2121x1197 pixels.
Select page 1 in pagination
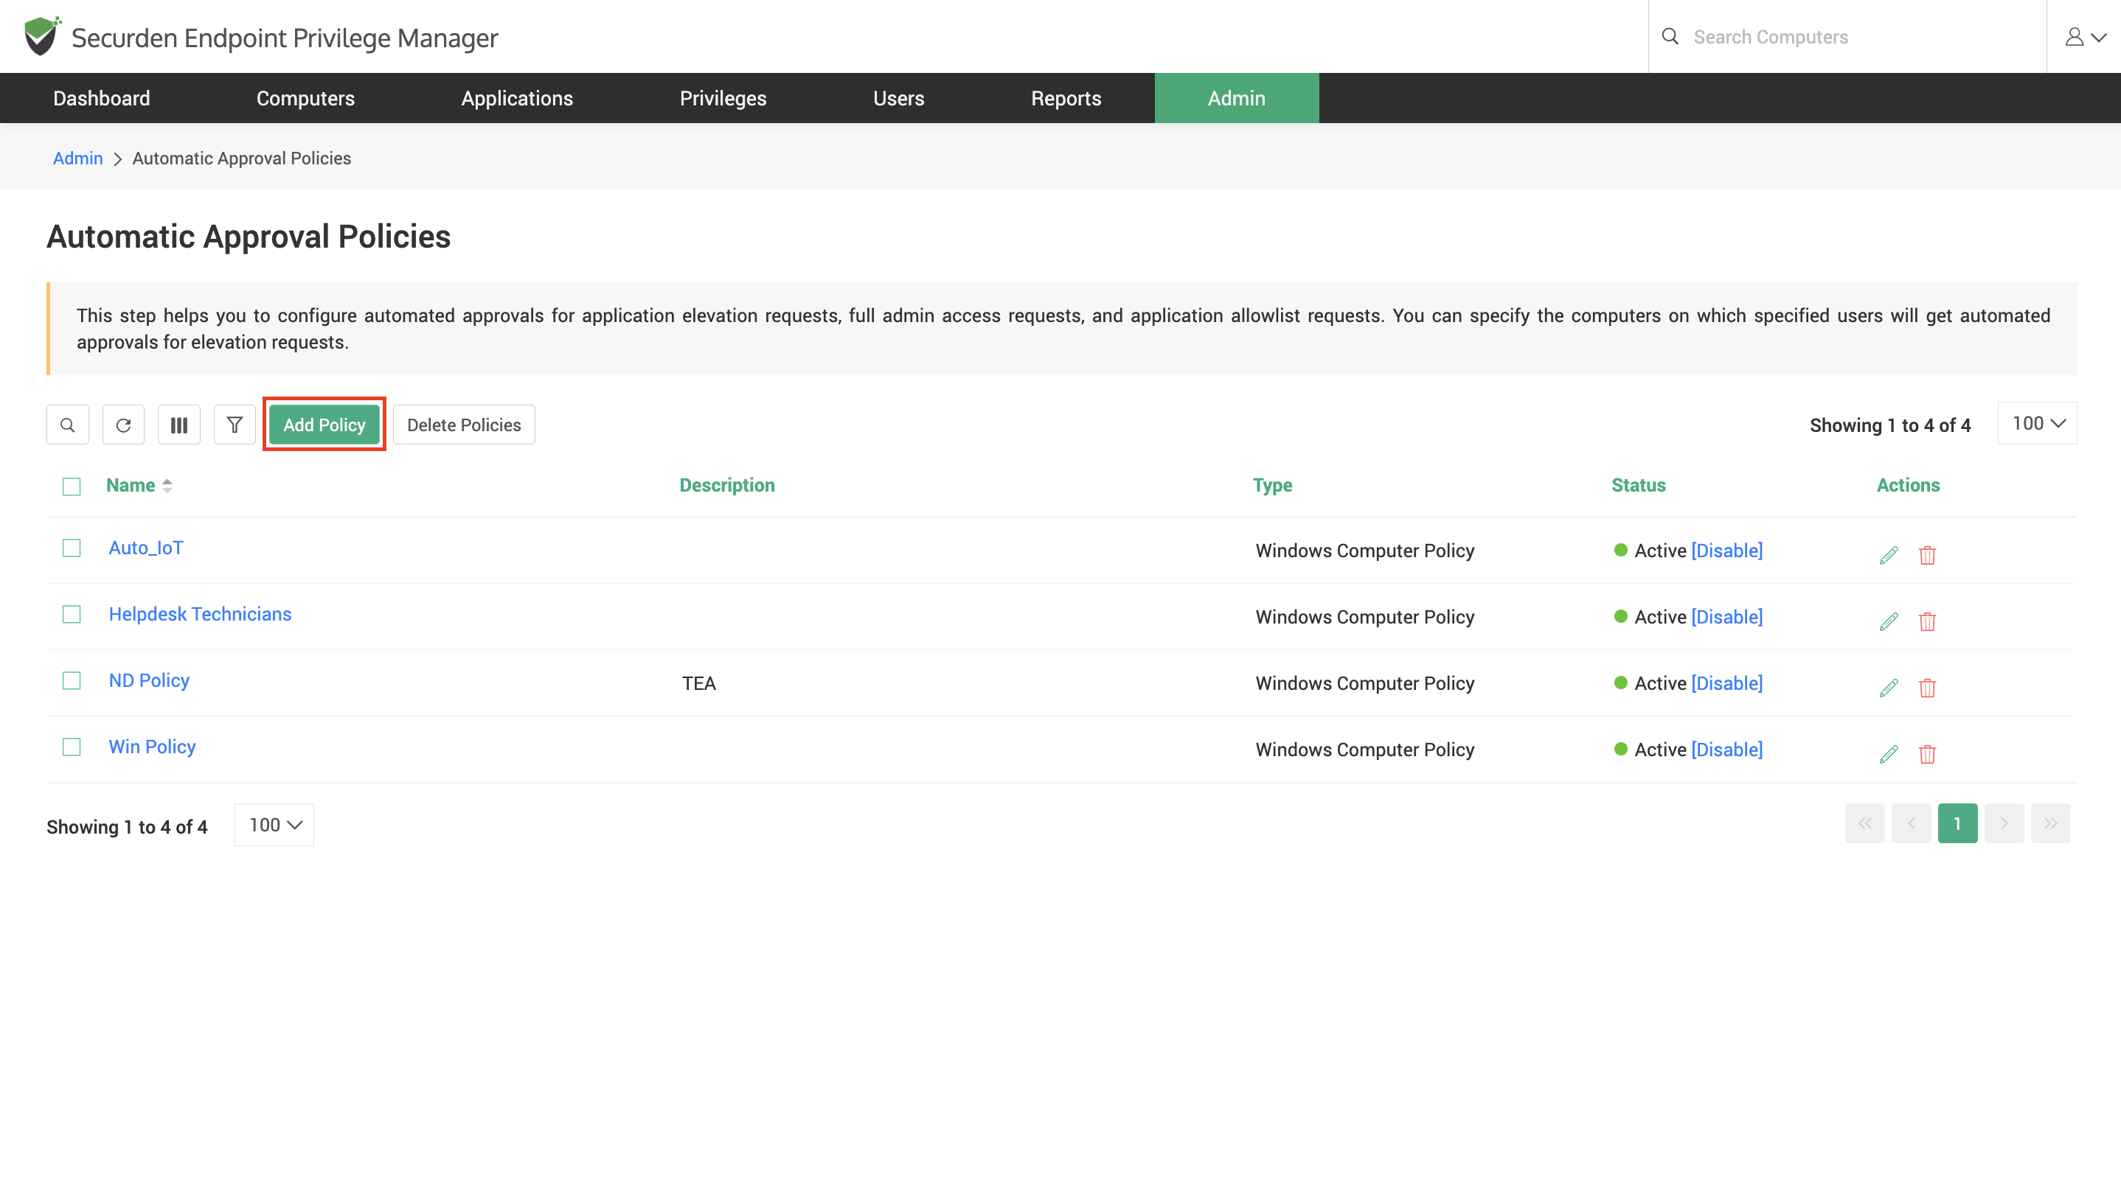click(1958, 823)
